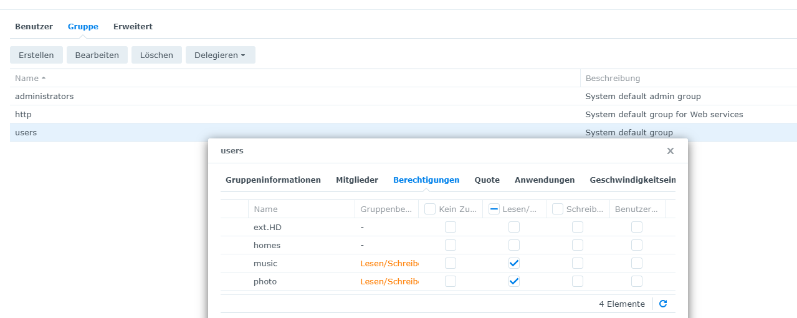Click the Erstellen button
The width and height of the screenshot is (797, 318).
[x=36, y=55]
